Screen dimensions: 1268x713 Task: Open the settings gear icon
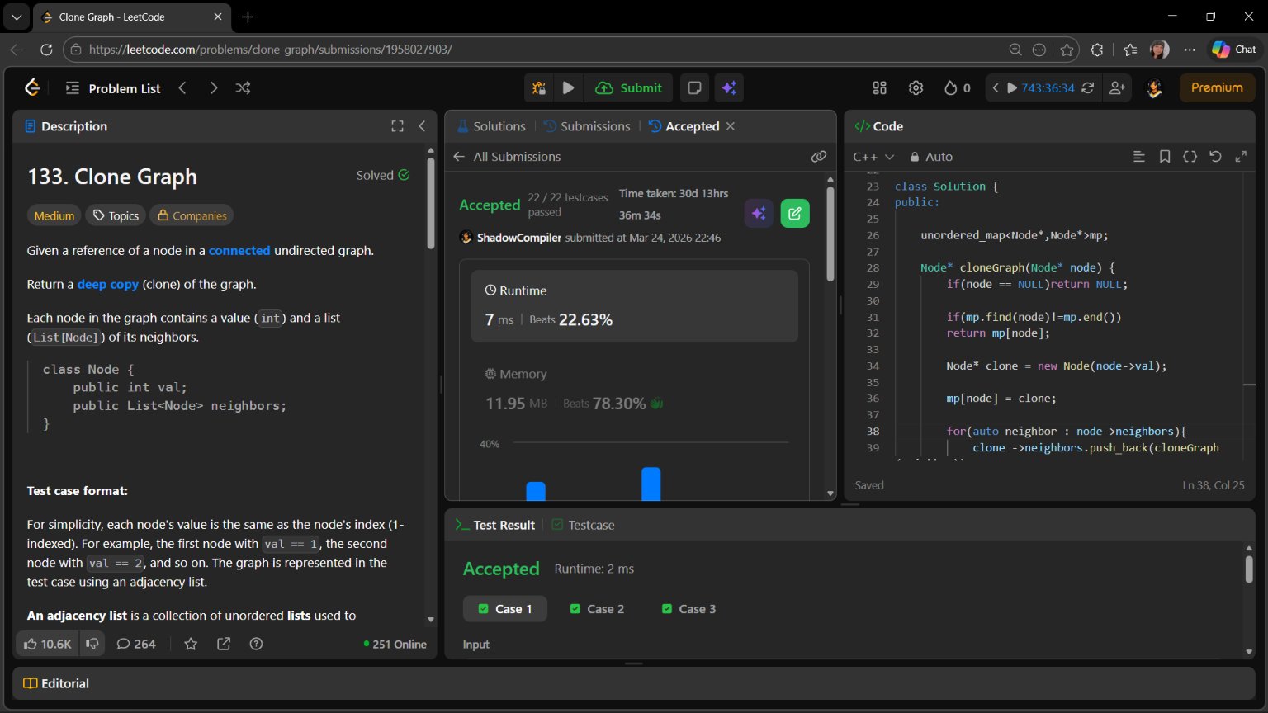coord(916,88)
